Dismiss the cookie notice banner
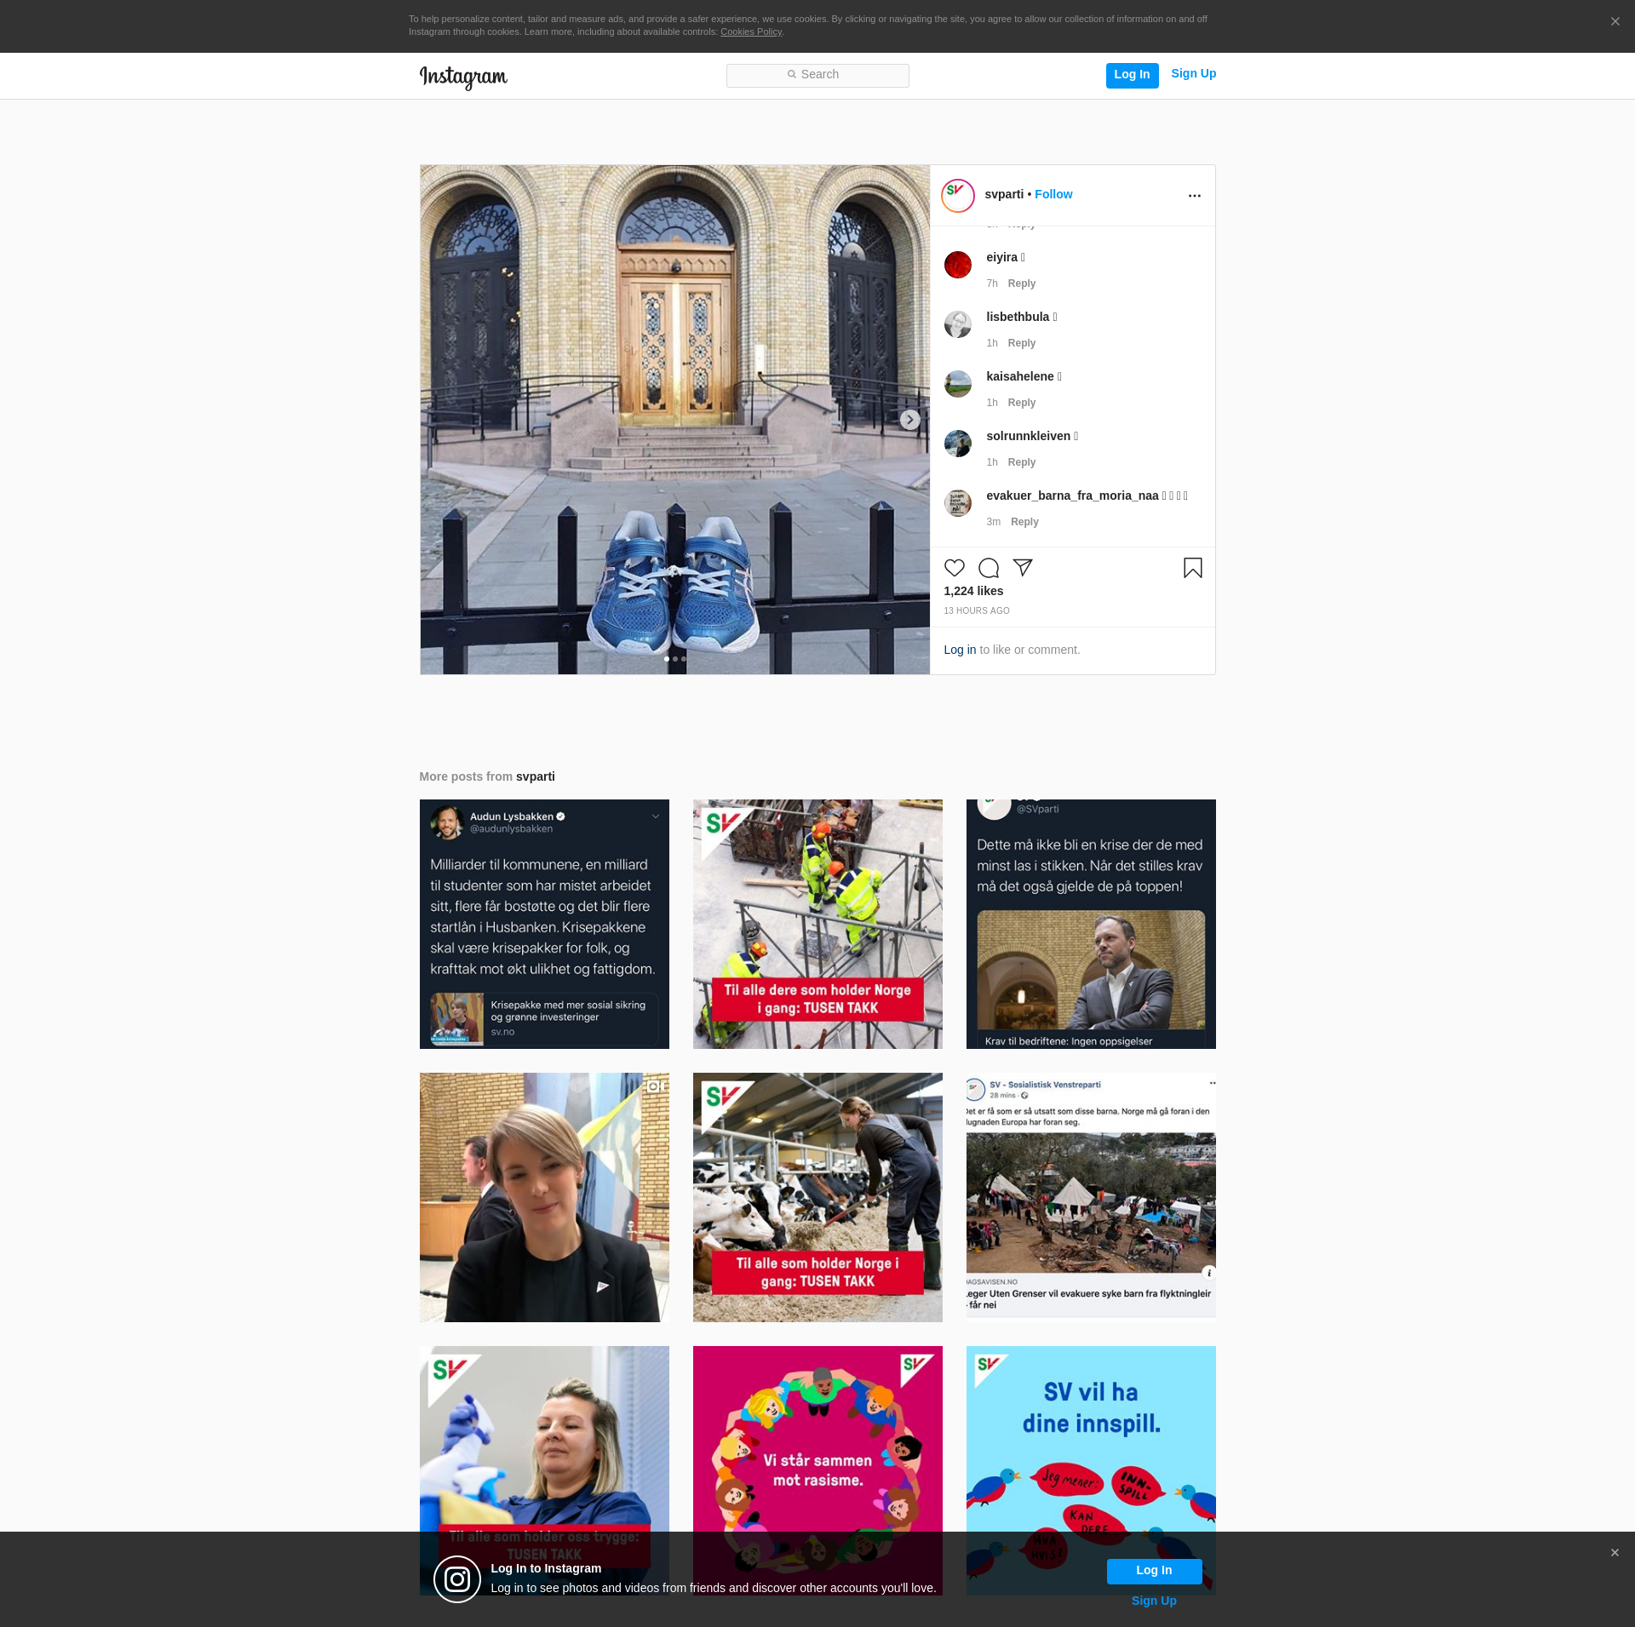 click(x=1615, y=21)
